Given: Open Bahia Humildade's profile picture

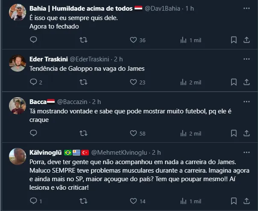Looking at the screenshot, I should pyautogui.click(x=18, y=12).
